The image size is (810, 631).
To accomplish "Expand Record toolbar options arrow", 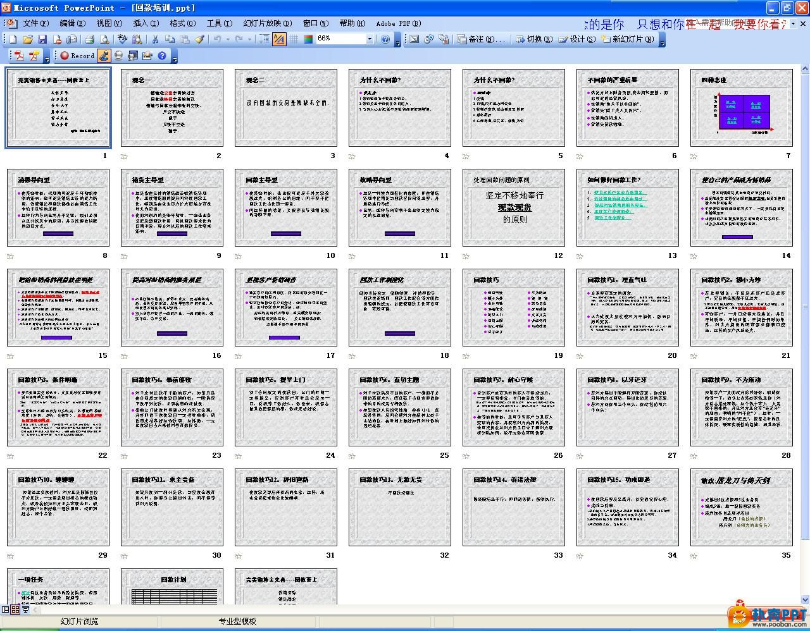I will tap(174, 57).
